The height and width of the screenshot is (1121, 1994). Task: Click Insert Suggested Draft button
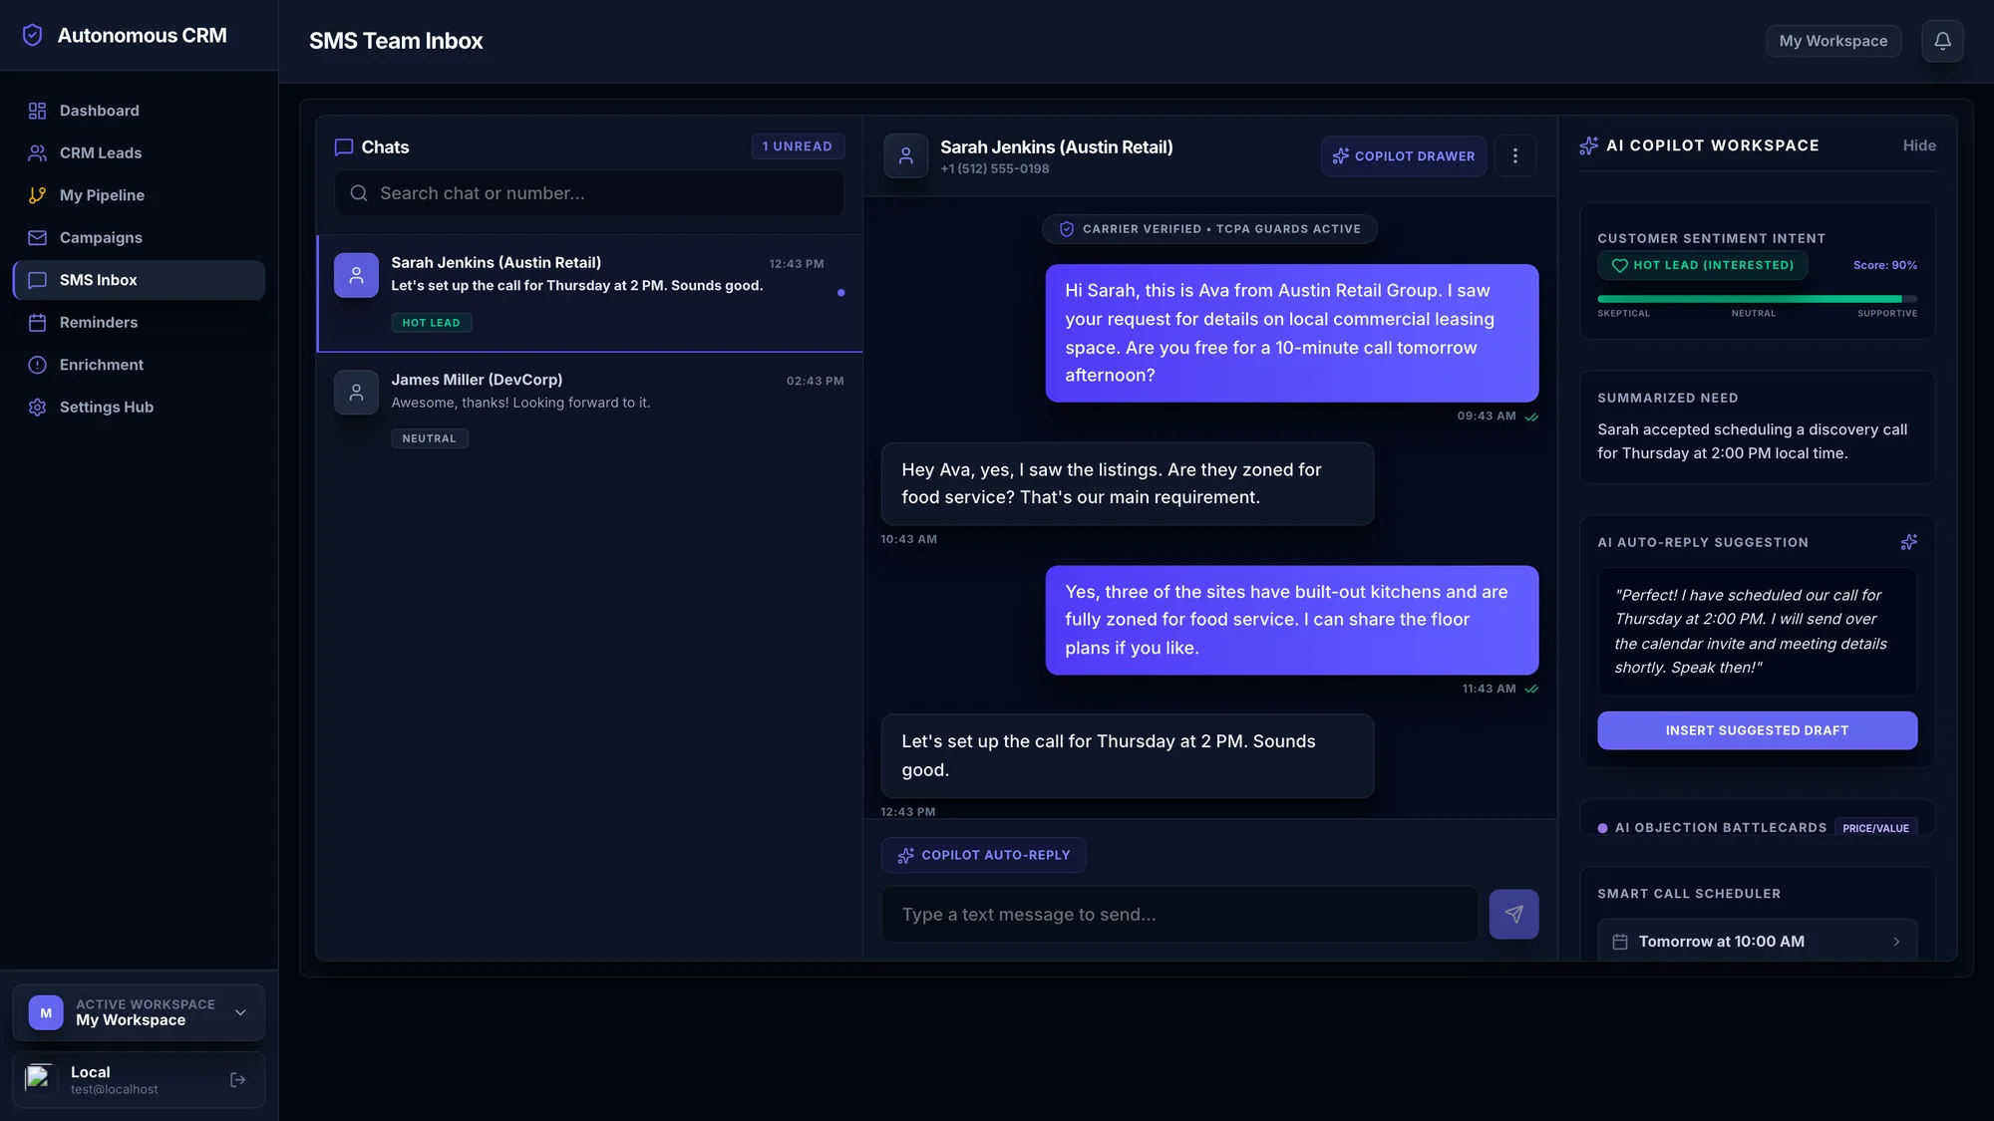click(x=1757, y=730)
